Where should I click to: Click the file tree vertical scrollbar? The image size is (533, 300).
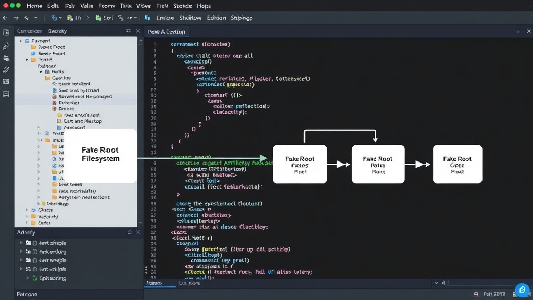pyautogui.click(x=141, y=132)
